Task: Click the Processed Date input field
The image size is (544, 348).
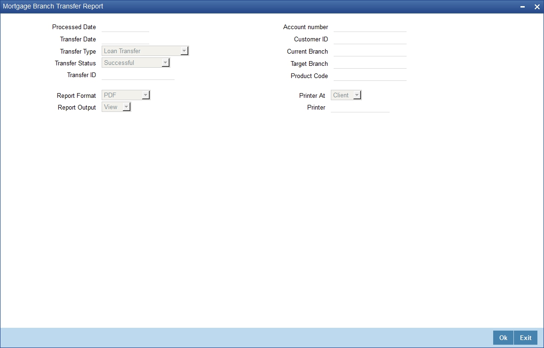Action: (x=125, y=27)
